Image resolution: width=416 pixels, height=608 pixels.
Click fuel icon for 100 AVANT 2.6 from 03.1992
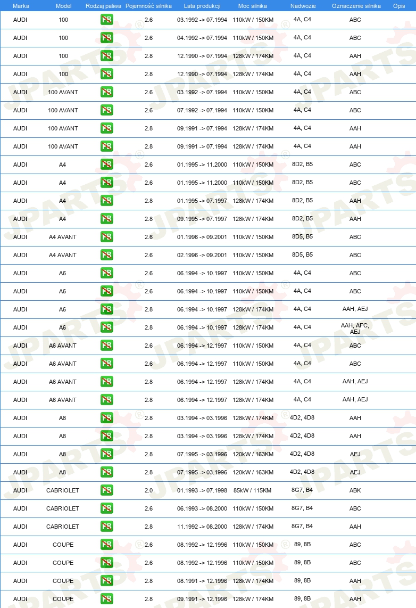106,92
